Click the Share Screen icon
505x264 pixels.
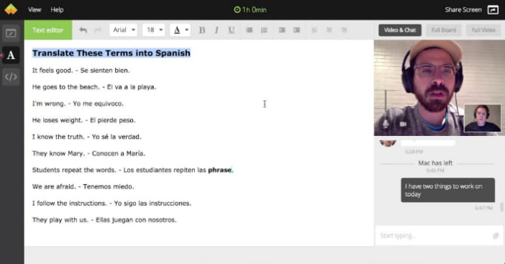click(x=493, y=9)
